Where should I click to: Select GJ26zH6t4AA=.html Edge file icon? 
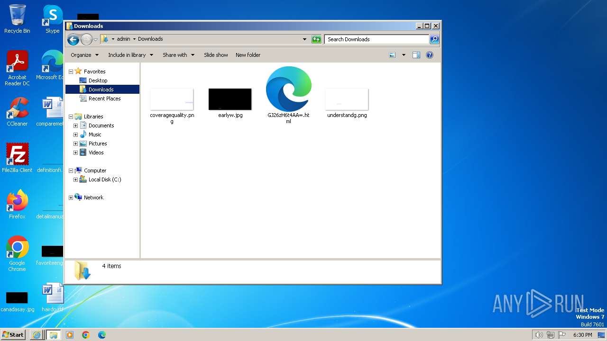(x=288, y=89)
